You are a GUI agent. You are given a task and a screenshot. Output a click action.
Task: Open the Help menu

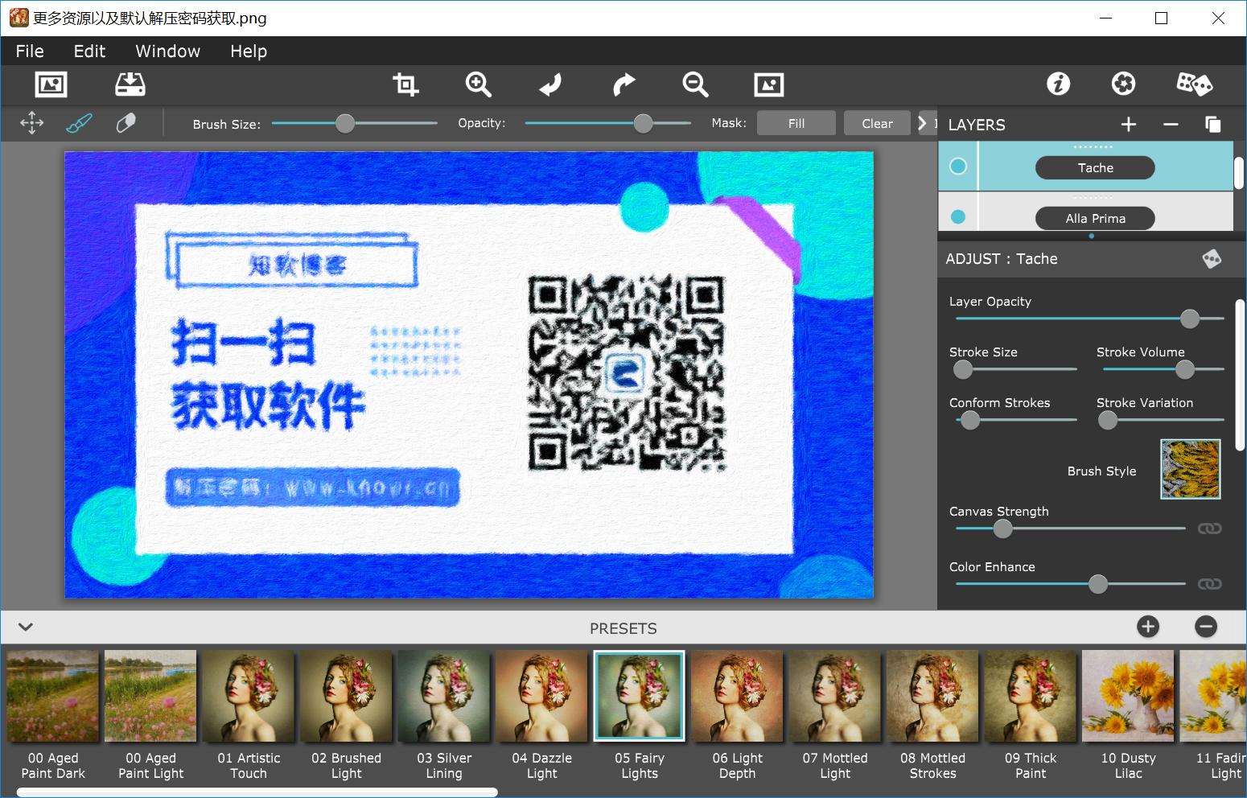point(249,51)
